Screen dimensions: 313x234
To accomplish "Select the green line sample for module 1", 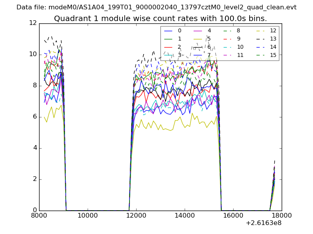I will pyautogui.click(x=169, y=39).
